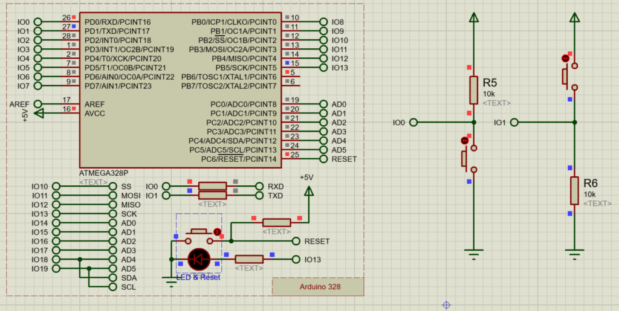Click the IO14 terminal
The height and width of the screenshot is (311, 619).
(56, 223)
